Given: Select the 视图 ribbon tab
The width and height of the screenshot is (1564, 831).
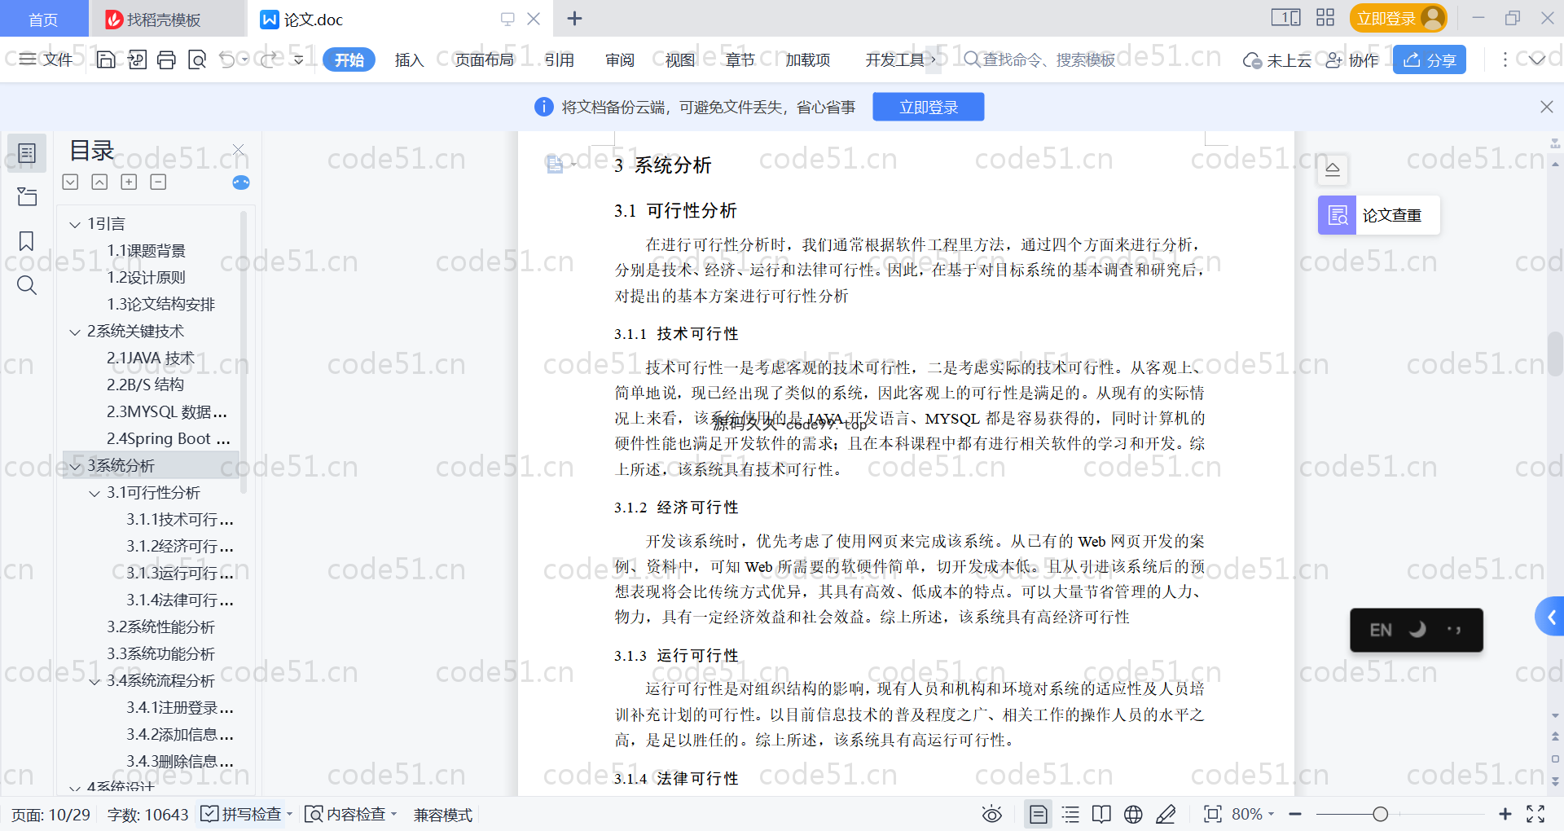Looking at the screenshot, I should [679, 59].
